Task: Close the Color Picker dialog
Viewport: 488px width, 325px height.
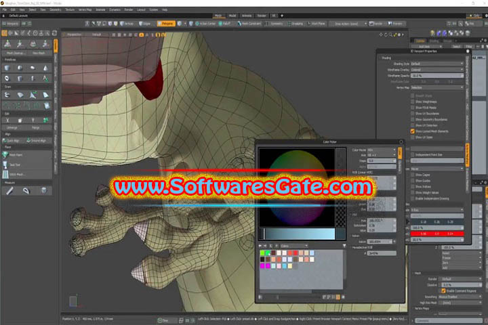Action: coord(401,142)
